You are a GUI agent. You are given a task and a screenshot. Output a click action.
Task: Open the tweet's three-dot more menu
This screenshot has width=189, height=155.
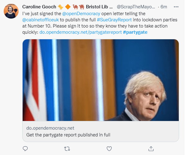(176, 6)
